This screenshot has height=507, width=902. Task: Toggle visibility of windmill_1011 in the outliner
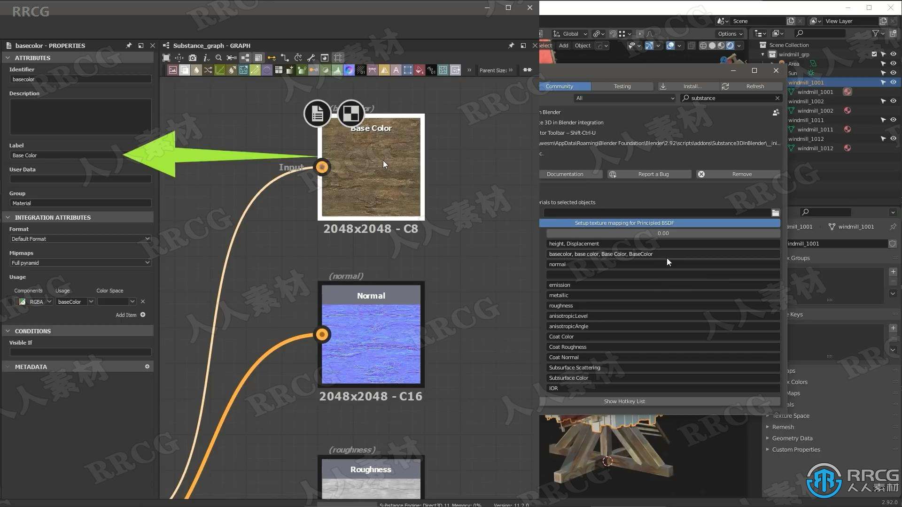[893, 120]
